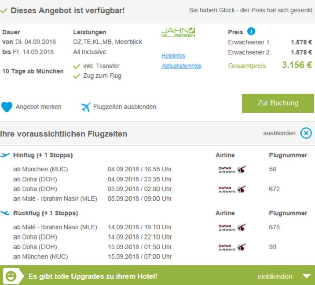Open the Abflughafeninfos link
Viewport: 315px width, 285px height.
click(x=181, y=66)
